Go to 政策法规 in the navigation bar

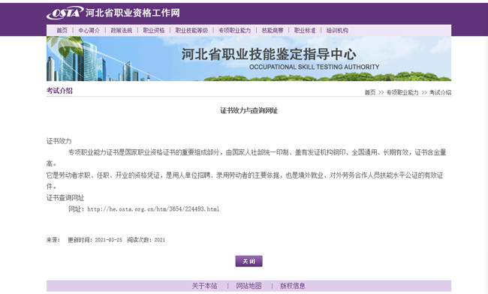click(122, 30)
